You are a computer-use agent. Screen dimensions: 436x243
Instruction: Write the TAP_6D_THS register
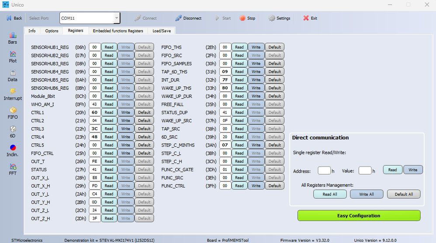point(256,71)
